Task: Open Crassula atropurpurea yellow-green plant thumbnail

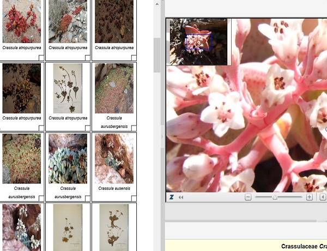Action: 22,88
